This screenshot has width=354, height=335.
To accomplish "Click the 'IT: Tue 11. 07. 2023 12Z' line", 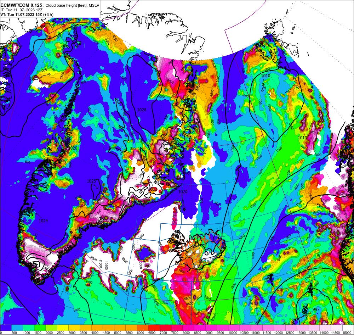I will (x=22, y=10).
